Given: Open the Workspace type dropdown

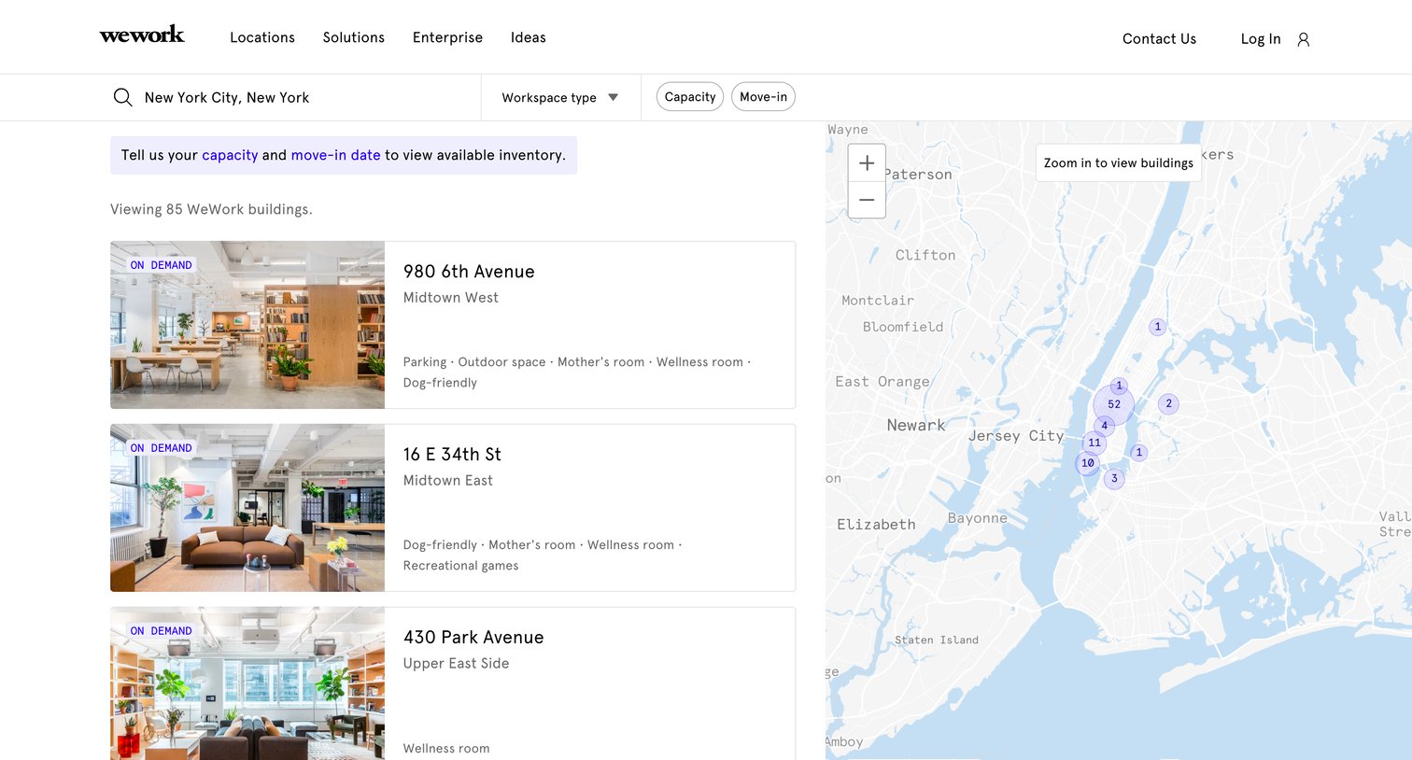Looking at the screenshot, I should tap(560, 97).
